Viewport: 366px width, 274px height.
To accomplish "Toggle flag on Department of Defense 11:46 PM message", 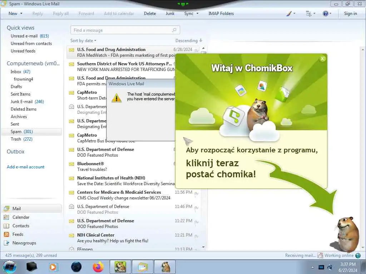I will (196, 208).
